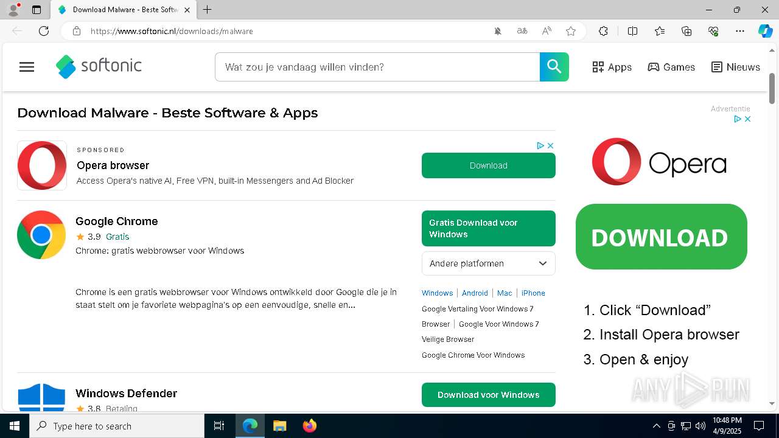
Task: Open File Explorer from taskbar
Action: click(279, 426)
